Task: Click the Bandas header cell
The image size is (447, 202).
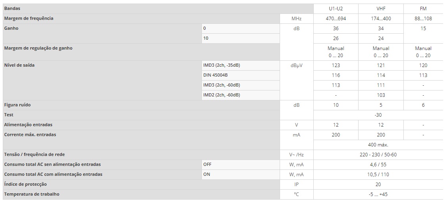Action: click(158, 9)
